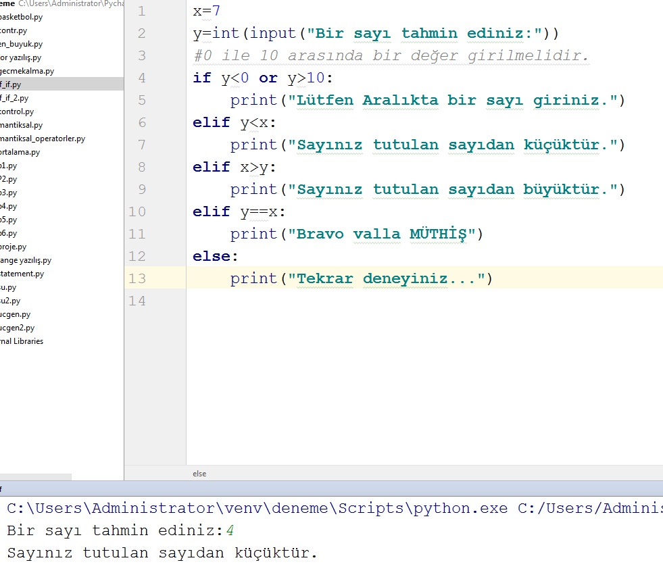Screen dimensions: 663x575
Task: Click string 'Sayınız tutulan sayıdan küçüktür.' in editor
Action: tap(452, 145)
